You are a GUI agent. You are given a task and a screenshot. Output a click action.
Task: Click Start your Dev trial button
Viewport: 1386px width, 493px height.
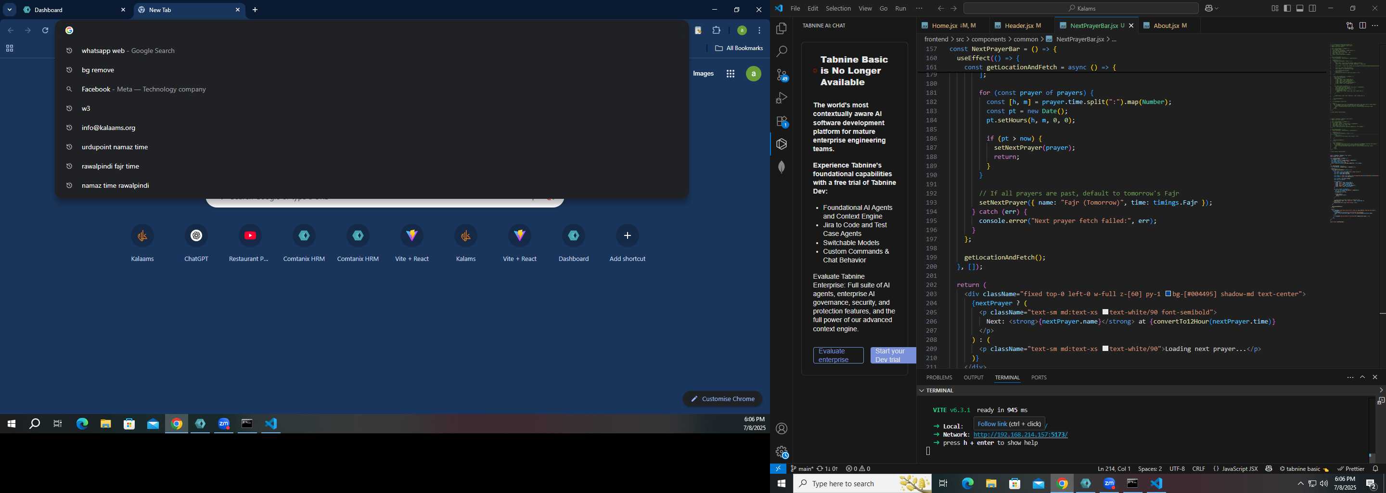tap(893, 356)
